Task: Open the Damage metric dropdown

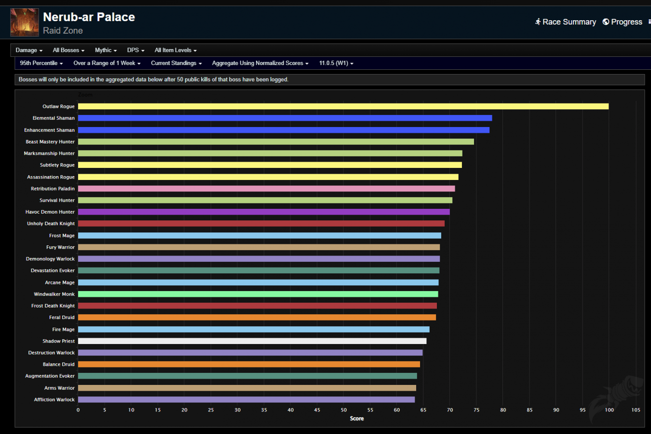Action: [29, 50]
